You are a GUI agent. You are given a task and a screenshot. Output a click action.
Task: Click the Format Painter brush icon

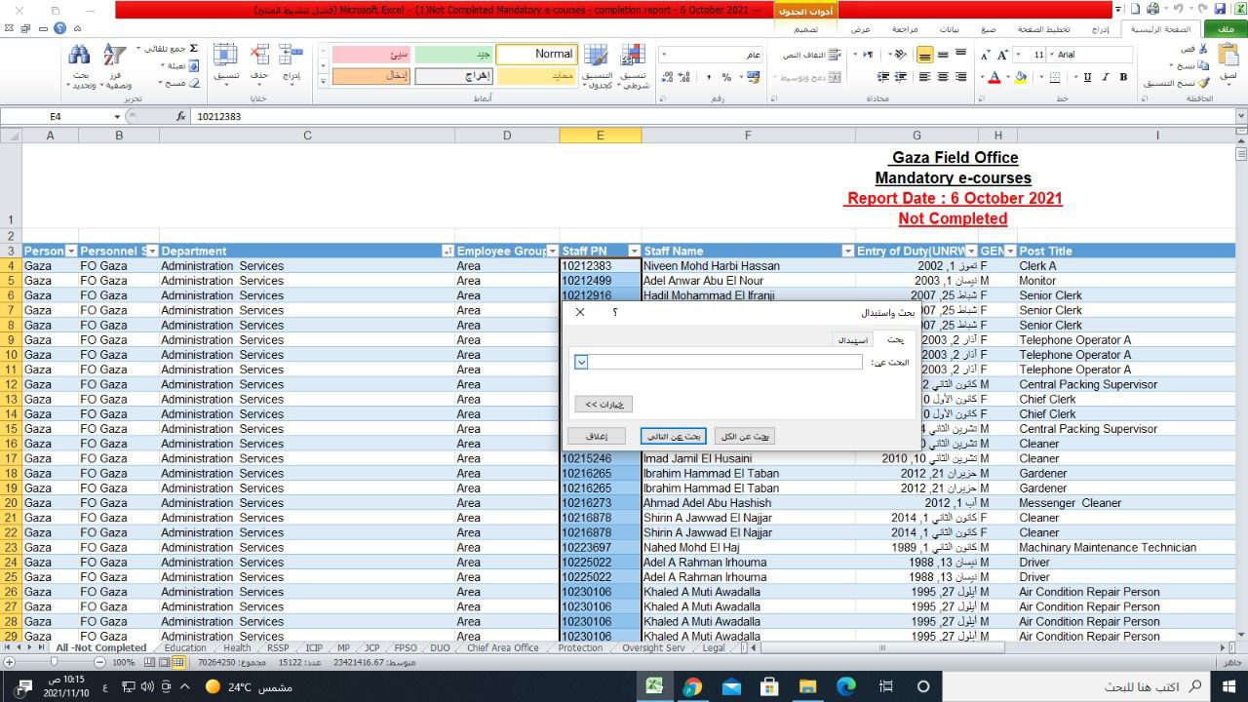tap(1204, 83)
